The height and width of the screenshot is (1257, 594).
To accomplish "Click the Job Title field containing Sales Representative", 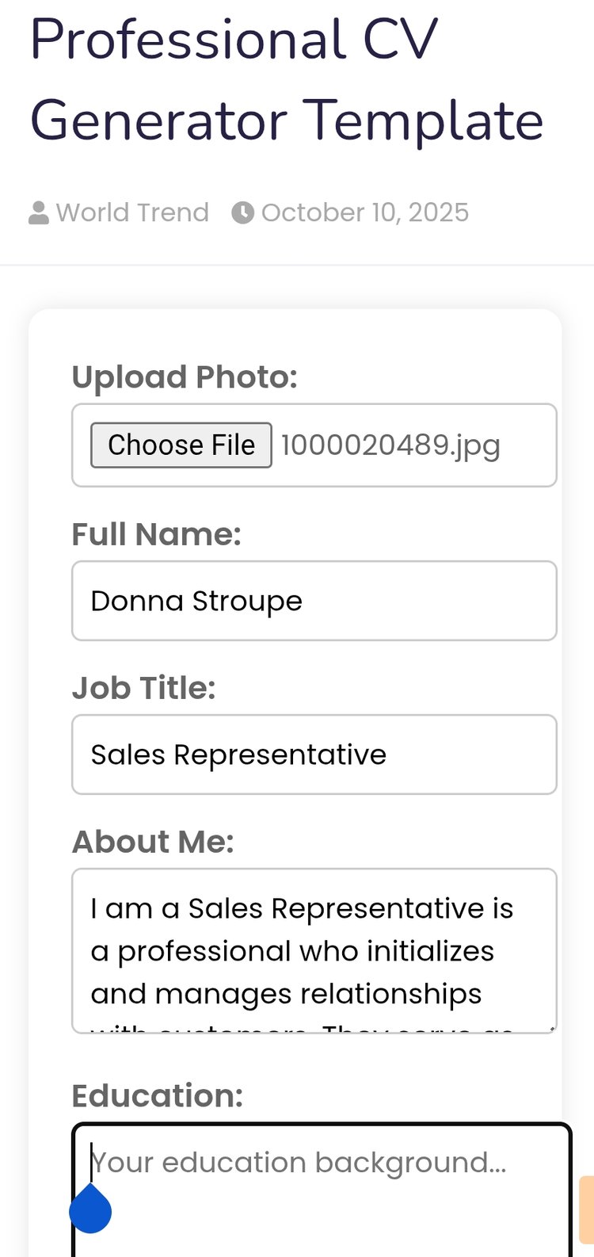I will (x=314, y=755).
